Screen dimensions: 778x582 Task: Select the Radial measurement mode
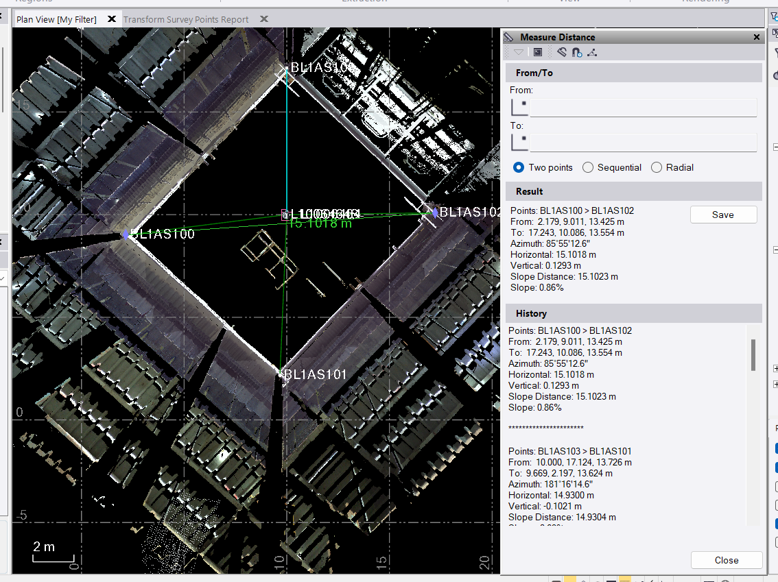click(657, 167)
